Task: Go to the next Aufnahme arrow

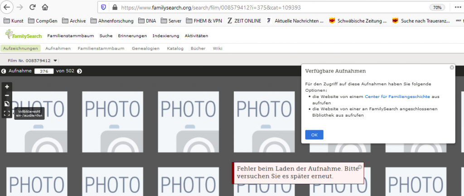Action: [x=79, y=71]
